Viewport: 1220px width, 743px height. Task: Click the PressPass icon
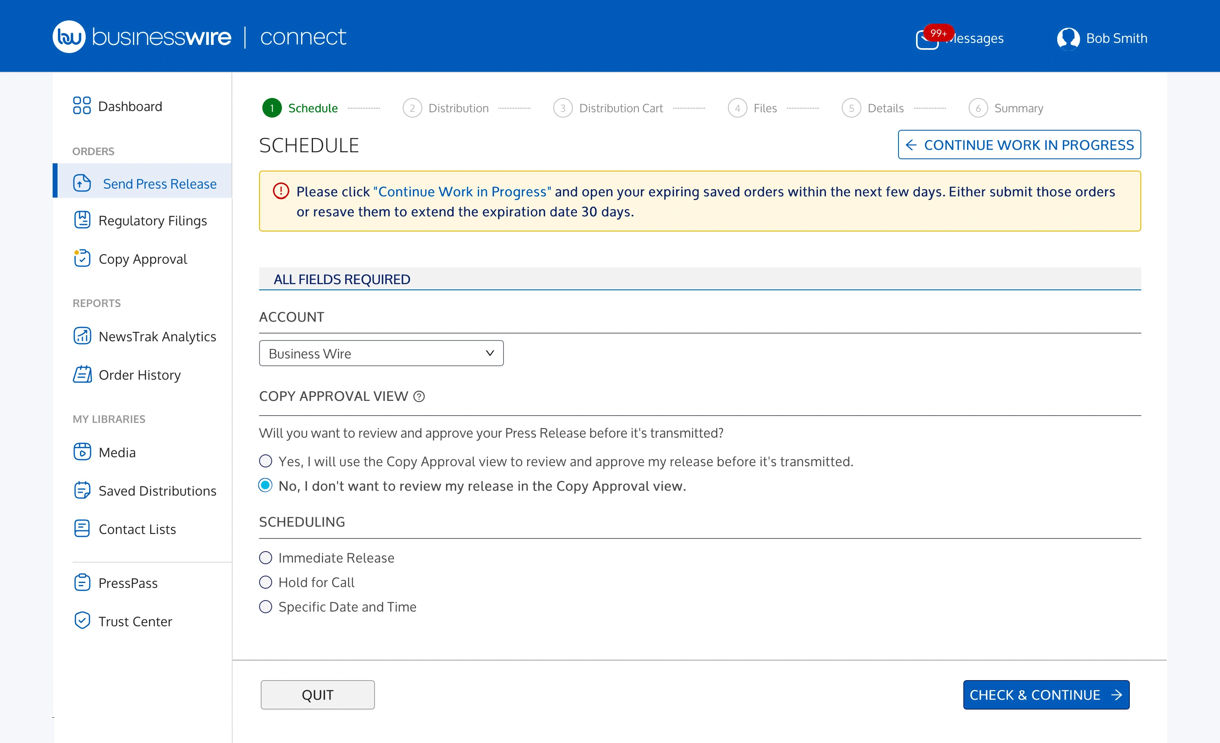coord(82,583)
